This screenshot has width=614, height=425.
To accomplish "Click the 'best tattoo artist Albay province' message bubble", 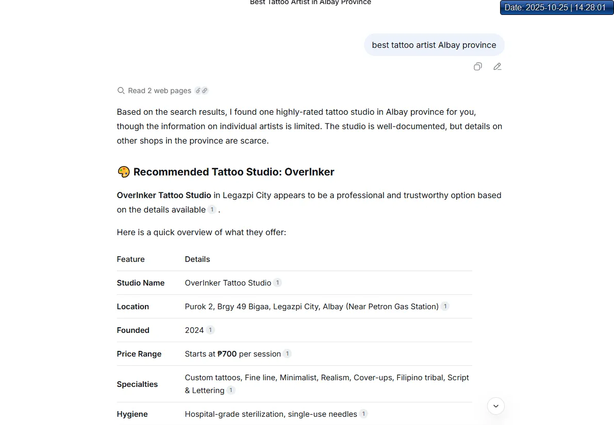I will [x=434, y=45].
